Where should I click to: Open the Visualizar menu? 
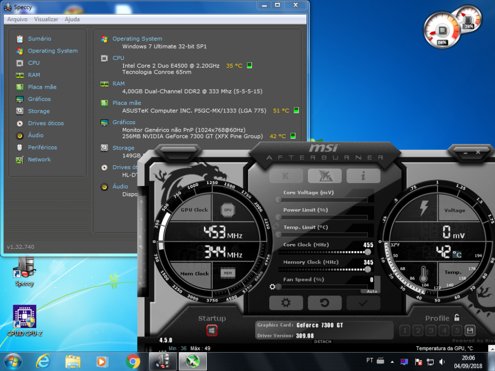click(46, 19)
